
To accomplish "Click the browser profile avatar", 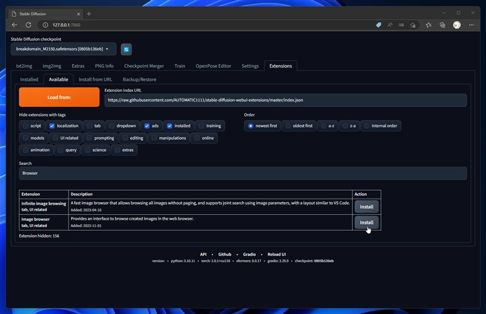I will click(457, 25).
